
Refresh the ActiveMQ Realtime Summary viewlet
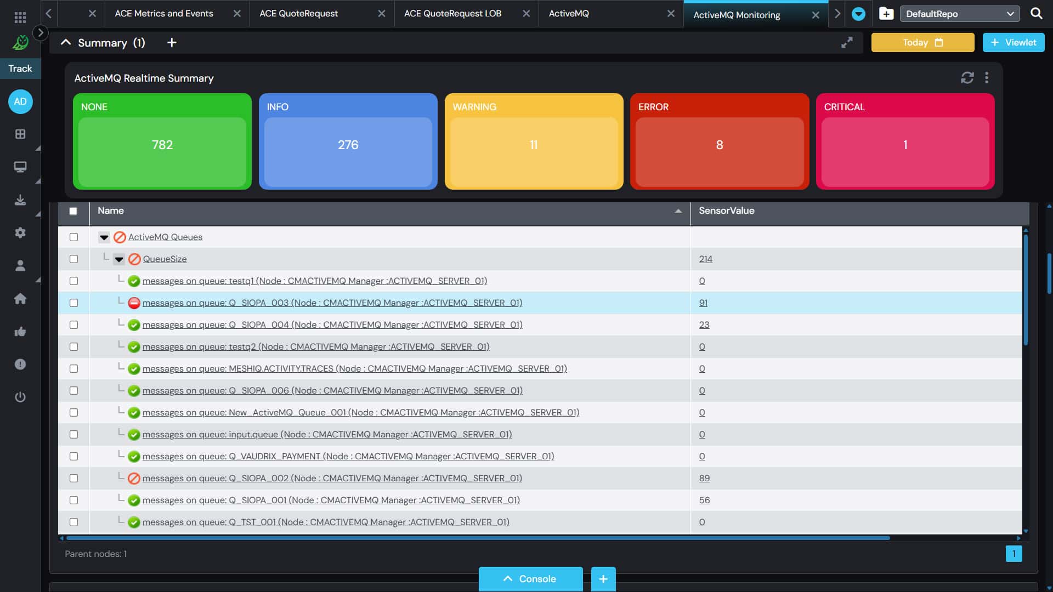tap(966, 78)
